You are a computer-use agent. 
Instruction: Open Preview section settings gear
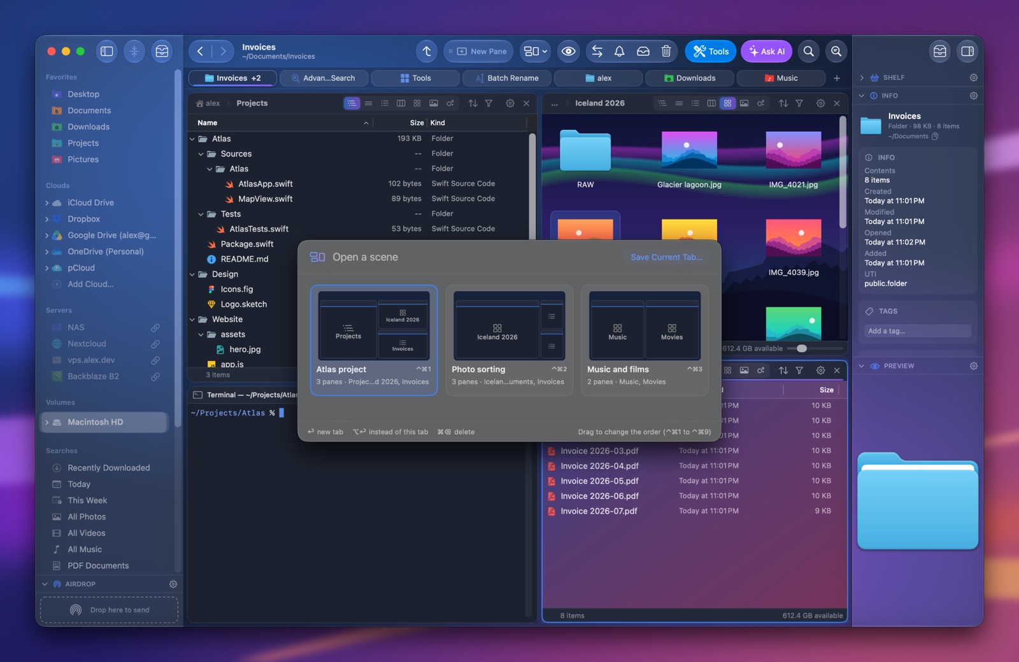pos(974,366)
